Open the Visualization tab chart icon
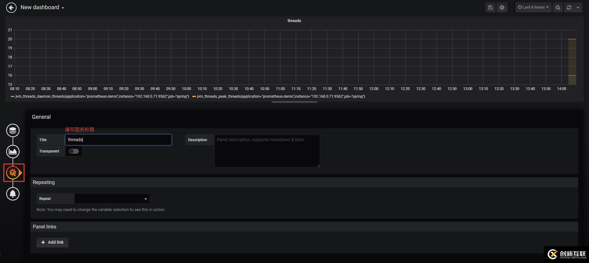 click(x=13, y=152)
